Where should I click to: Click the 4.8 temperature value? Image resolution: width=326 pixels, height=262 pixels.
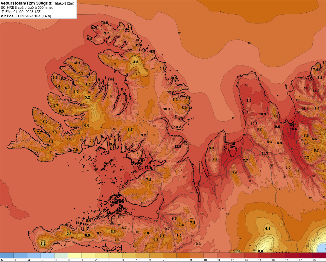[136, 62]
